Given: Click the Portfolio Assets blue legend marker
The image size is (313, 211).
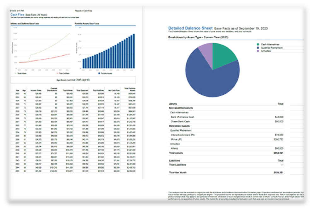Looking at the screenshot, I should [99, 73].
